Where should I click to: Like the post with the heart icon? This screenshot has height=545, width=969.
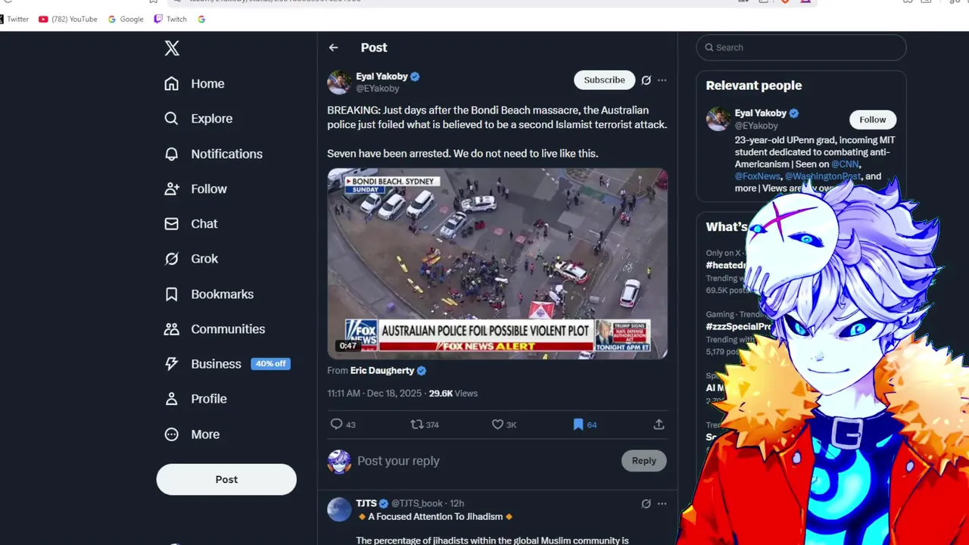(x=497, y=424)
